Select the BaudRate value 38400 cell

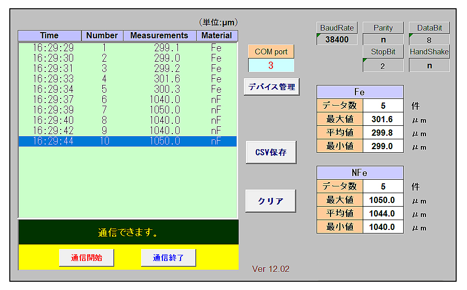[337, 39]
